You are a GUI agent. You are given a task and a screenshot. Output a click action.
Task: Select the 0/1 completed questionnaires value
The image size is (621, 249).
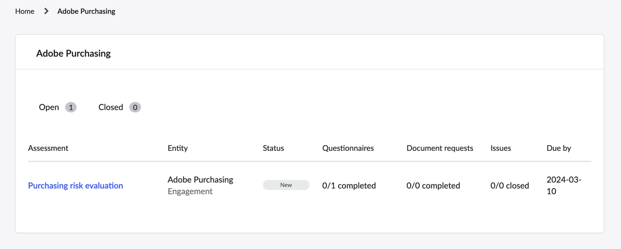349,185
